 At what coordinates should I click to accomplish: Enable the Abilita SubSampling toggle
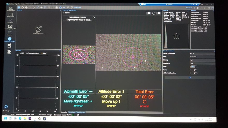194,73
